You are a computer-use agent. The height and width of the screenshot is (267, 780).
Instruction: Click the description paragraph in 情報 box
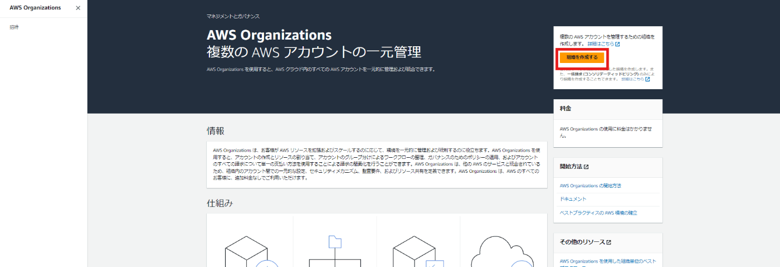coord(377,164)
